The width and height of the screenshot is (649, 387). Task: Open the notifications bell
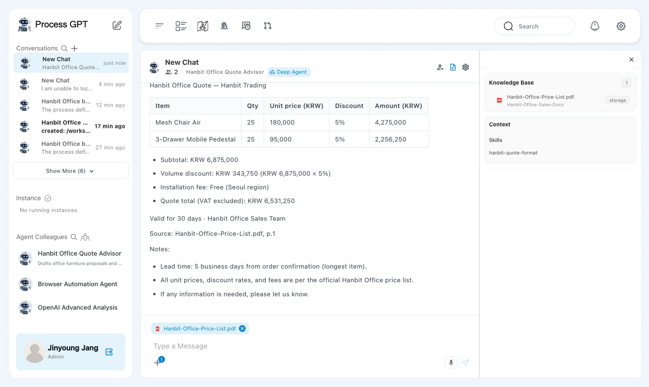coord(595,26)
